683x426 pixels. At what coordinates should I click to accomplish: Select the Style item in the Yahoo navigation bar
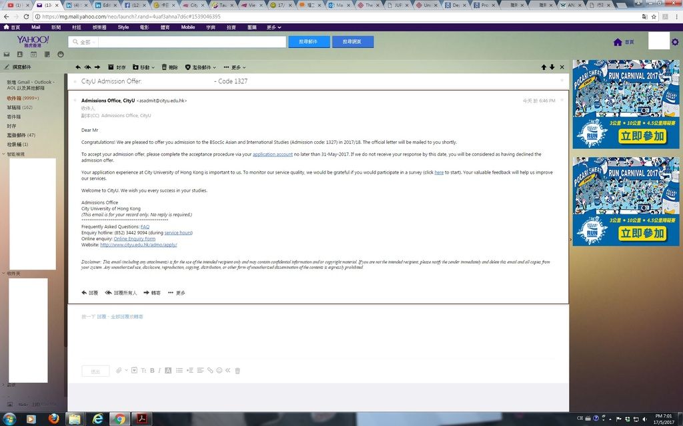123,27
